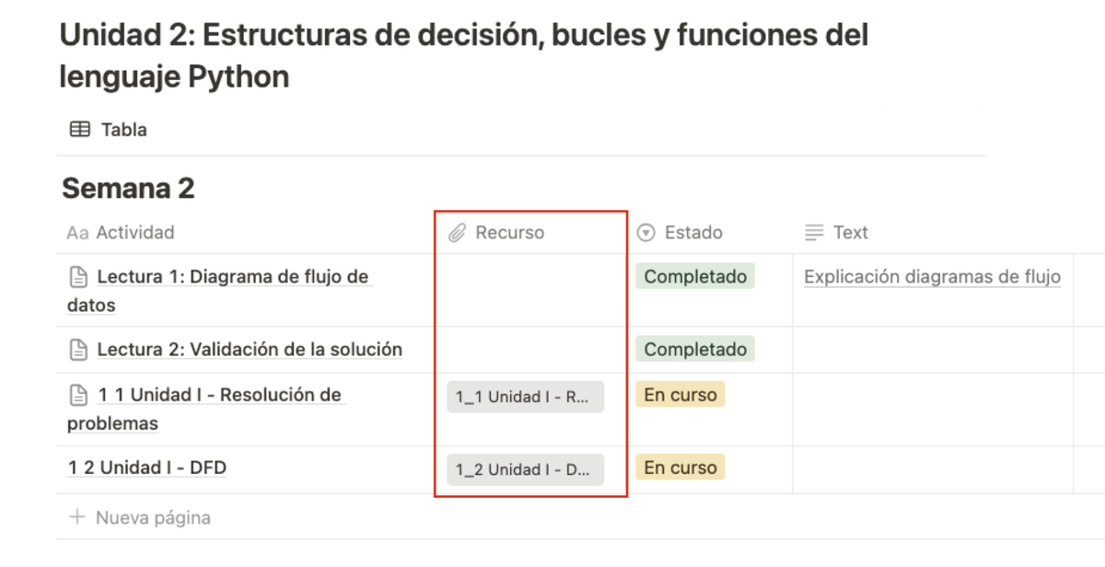Click page icon beside 1 1 Unidad I
This screenshot has width=1105, height=567.
[78, 396]
